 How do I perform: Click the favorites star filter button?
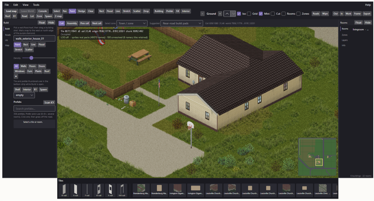(16, 77)
